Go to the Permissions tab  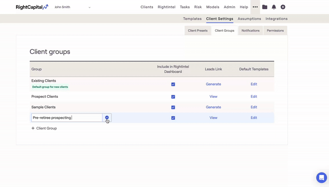pos(275,30)
